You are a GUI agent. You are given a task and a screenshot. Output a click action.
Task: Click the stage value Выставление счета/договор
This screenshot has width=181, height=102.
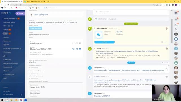tap(39, 35)
